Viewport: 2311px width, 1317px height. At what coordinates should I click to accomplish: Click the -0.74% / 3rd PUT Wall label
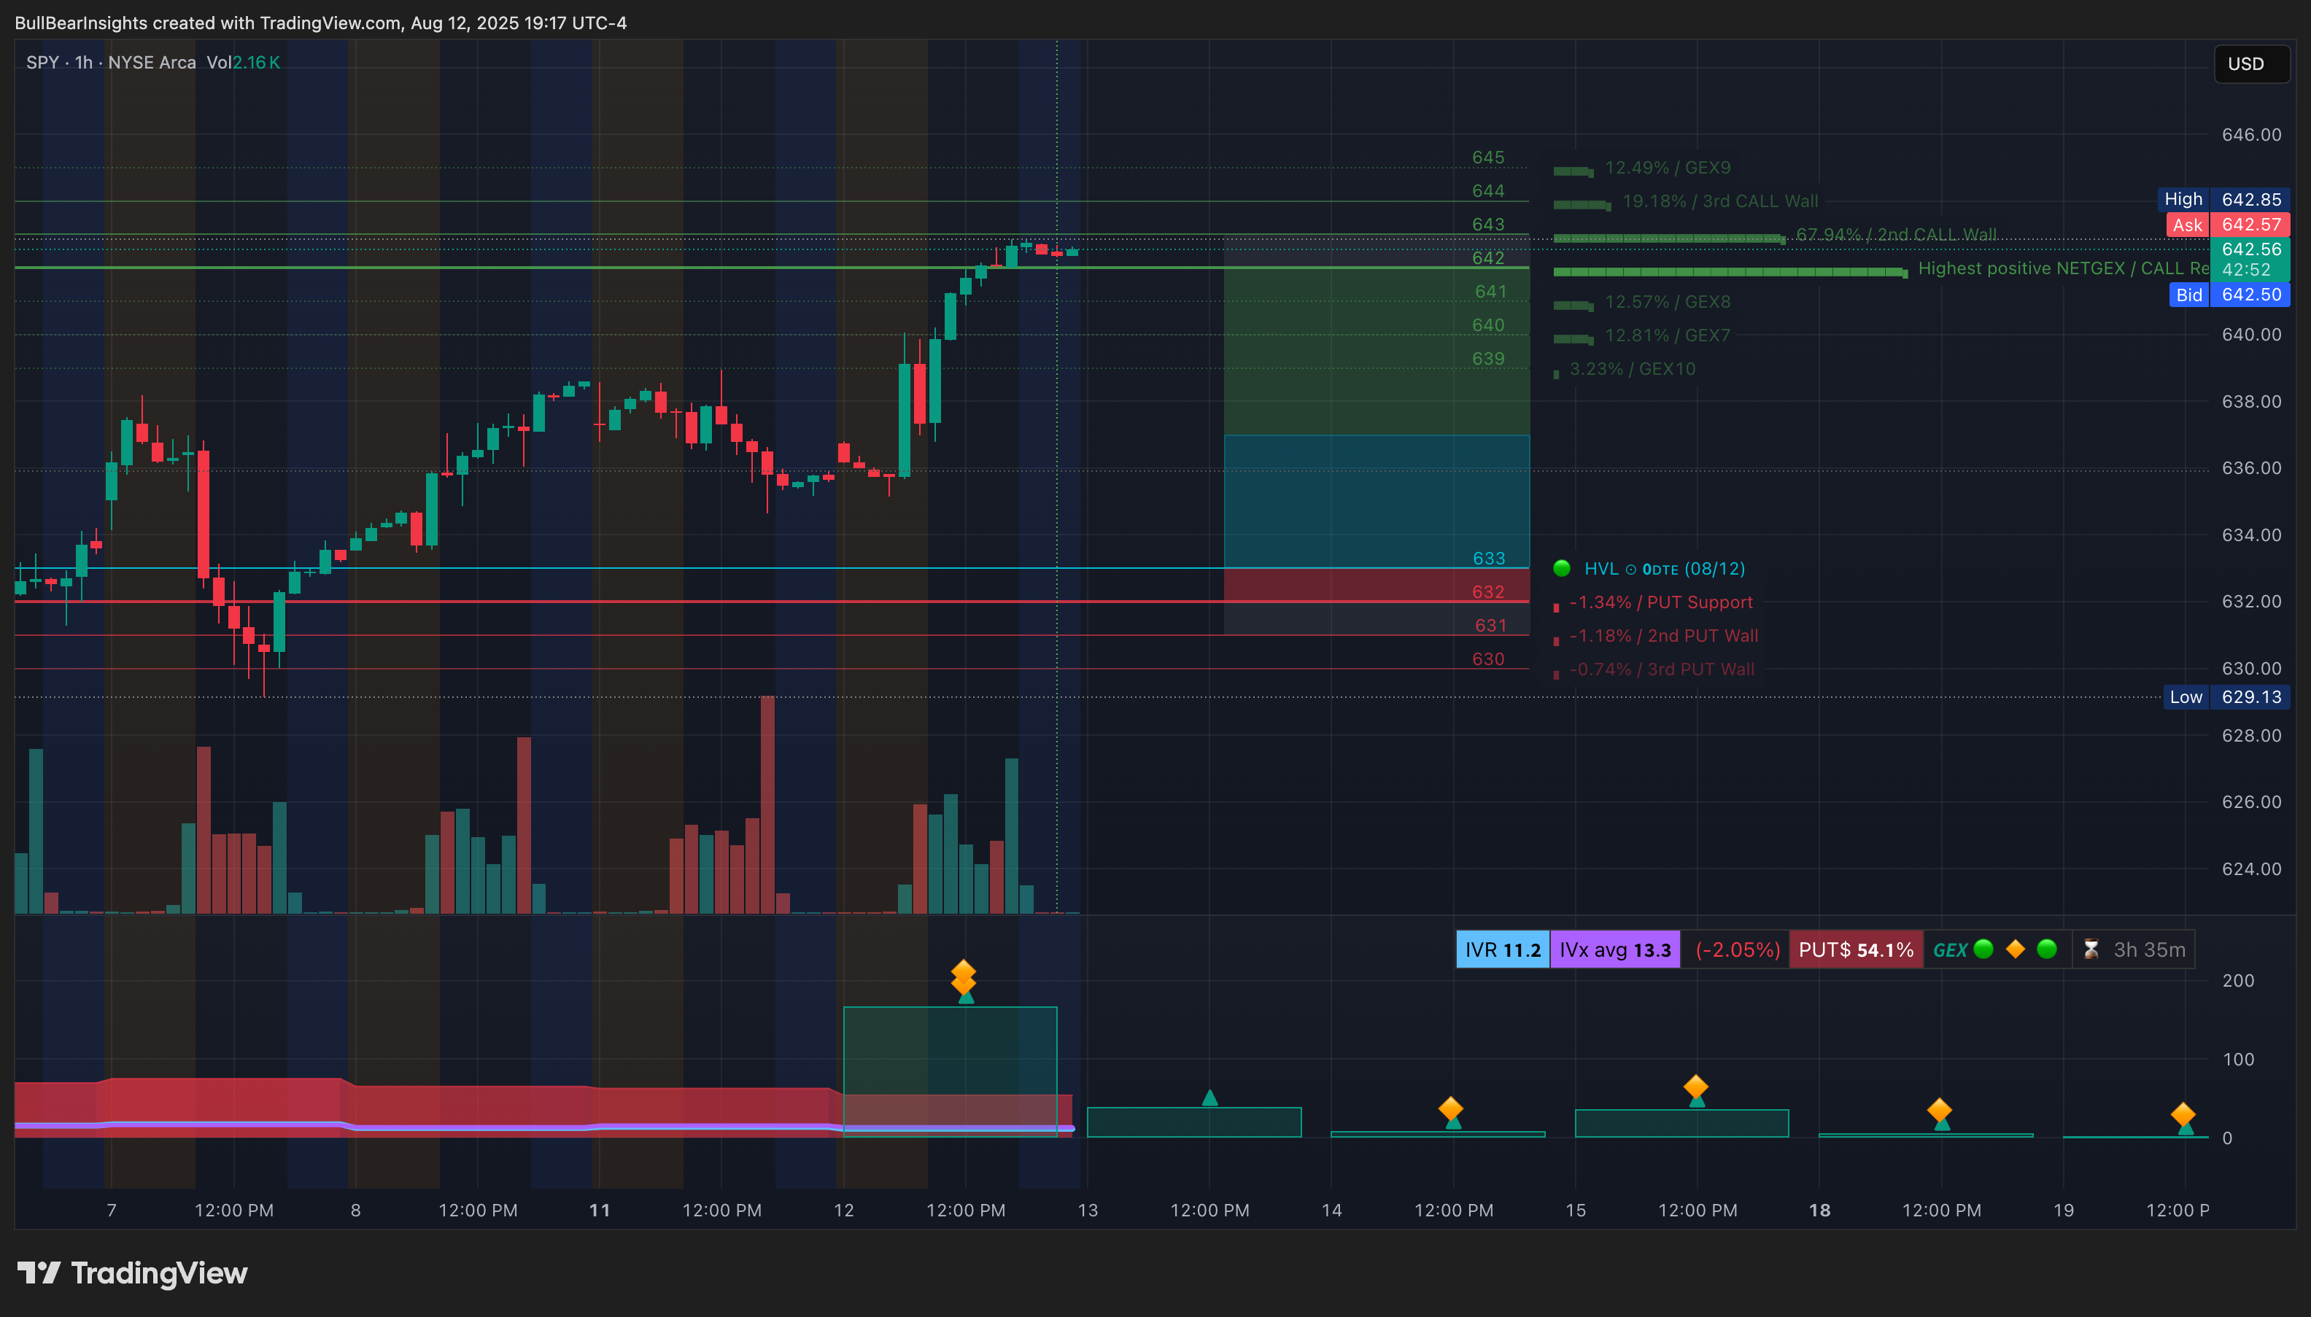click(x=1661, y=669)
